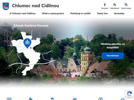Expand the Úřad a samospráva menu

(x=53, y=14)
